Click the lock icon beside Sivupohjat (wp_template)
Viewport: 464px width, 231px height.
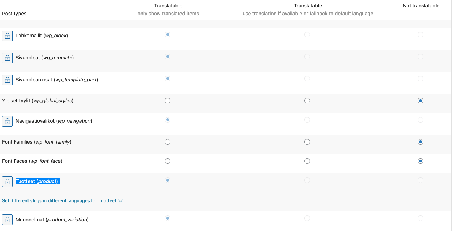point(7,58)
